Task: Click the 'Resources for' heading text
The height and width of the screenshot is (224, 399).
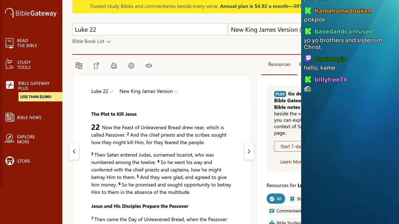Action: click(281, 185)
